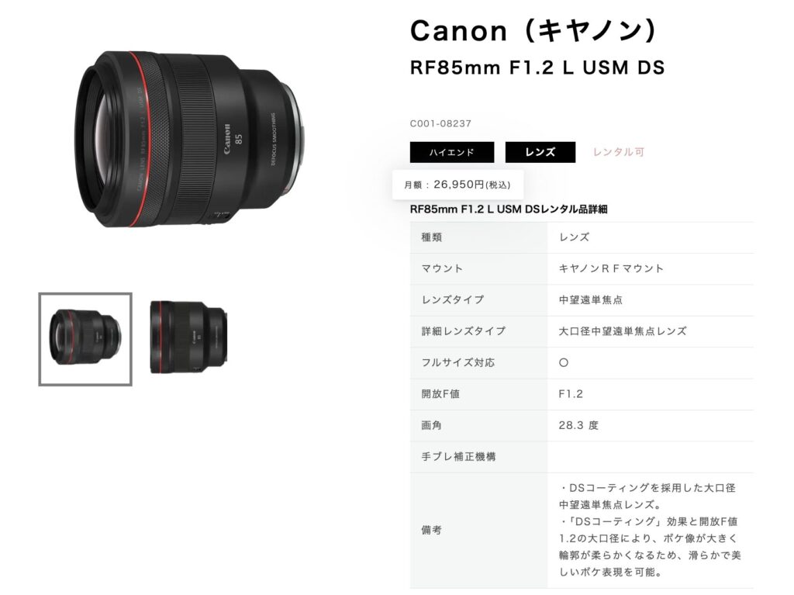The height and width of the screenshot is (595, 794).
Task: Click the monthly price 26,950円 tooltip
Action: [x=457, y=185]
